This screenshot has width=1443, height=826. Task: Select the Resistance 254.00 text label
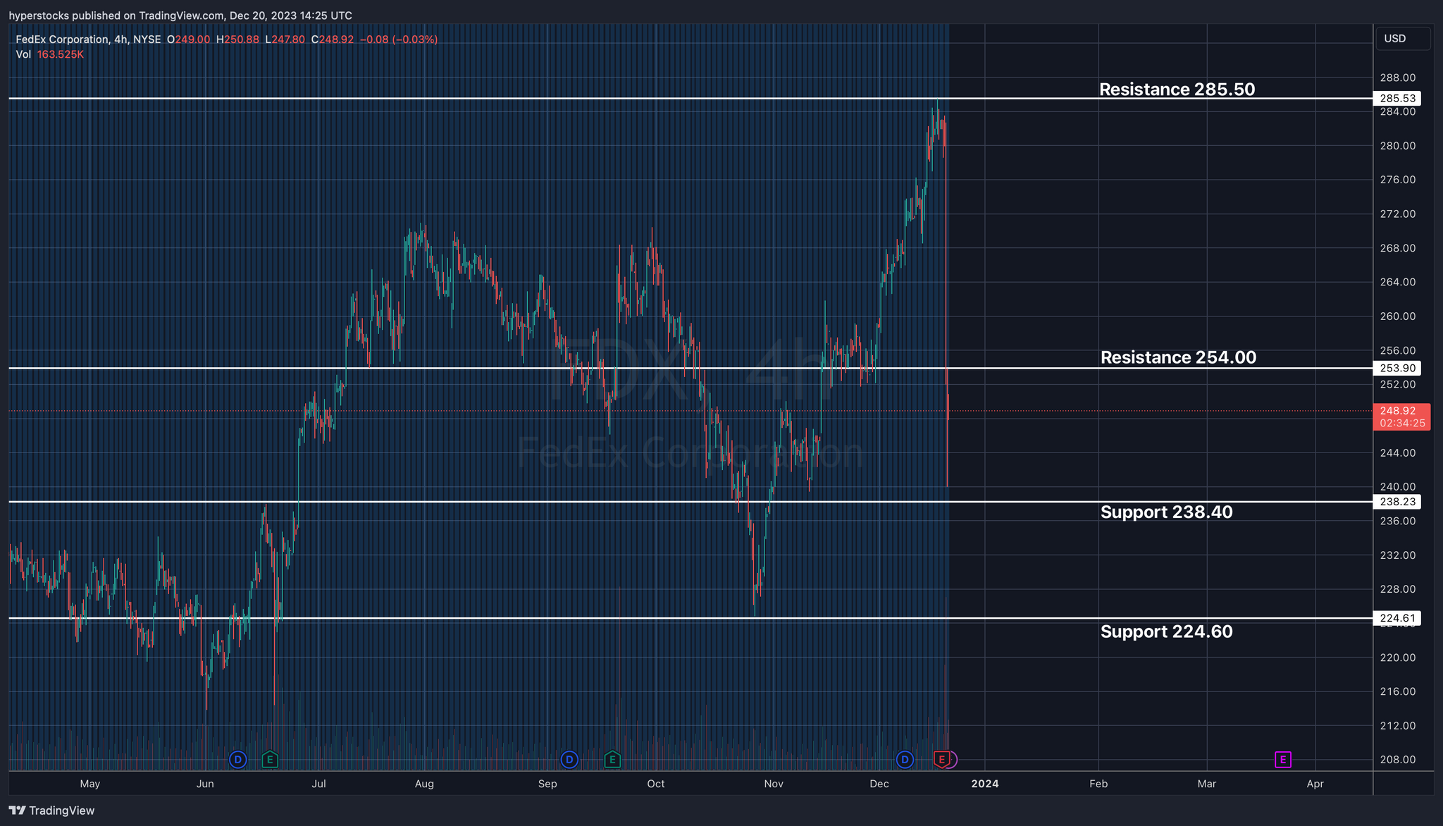tap(1178, 357)
